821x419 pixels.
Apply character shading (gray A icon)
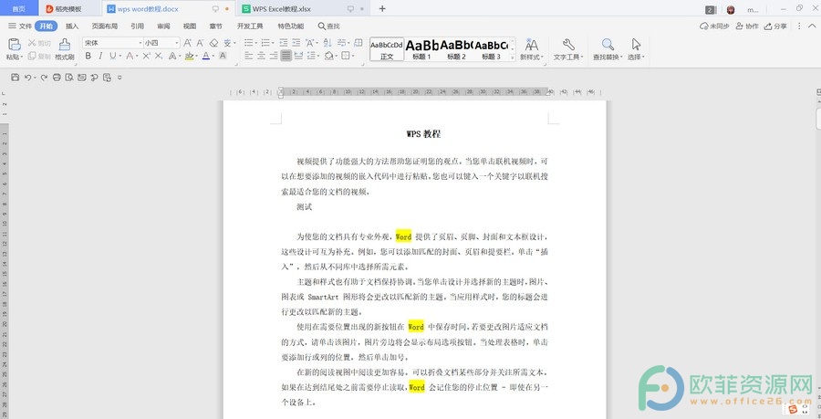point(223,56)
